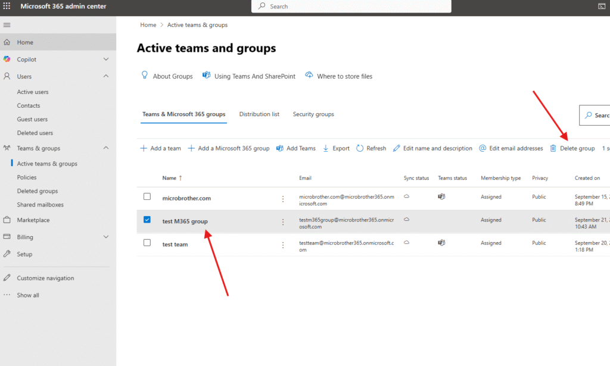Sort the list by Name column header
Viewport: 610px width, 366px height.
[169, 178]
